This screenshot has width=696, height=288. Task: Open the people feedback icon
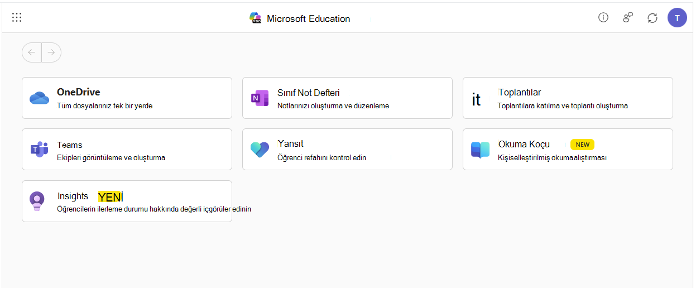click(628, 18)
